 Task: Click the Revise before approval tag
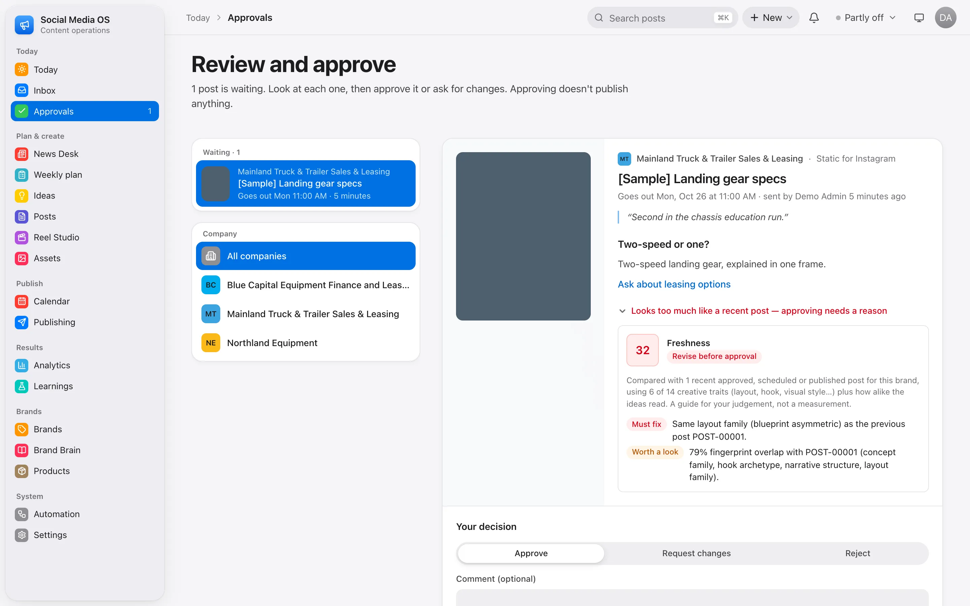pos(714,356)
